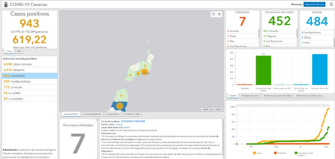The height and width of the screenshot is (159, 335).
Task: Open the Versión móvil enlace link
Action: (x=119, y=124)
